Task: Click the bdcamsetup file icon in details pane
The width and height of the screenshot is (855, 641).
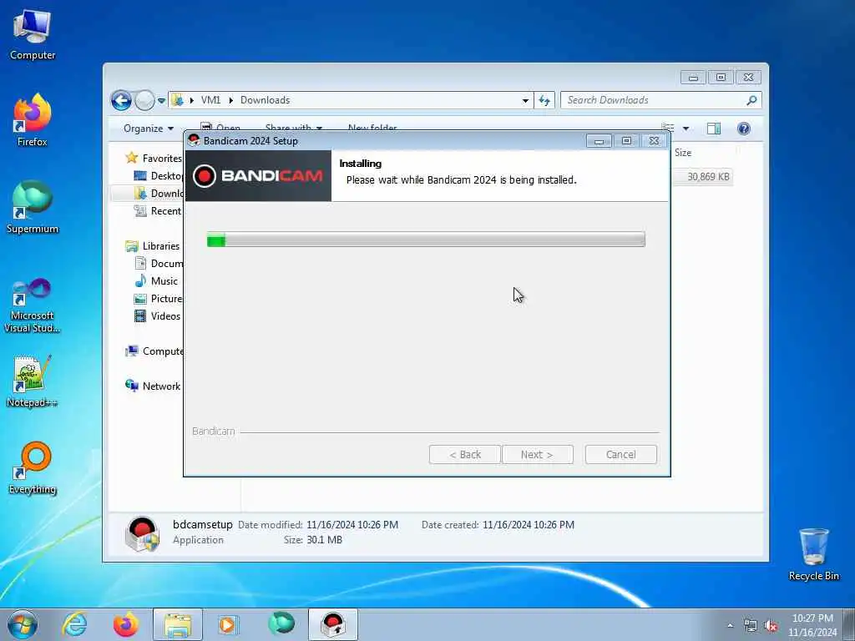Action: click(x=142, y=533)
